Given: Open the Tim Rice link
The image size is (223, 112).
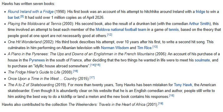Looking at the screenshot, I should click(x=144, y=48).
